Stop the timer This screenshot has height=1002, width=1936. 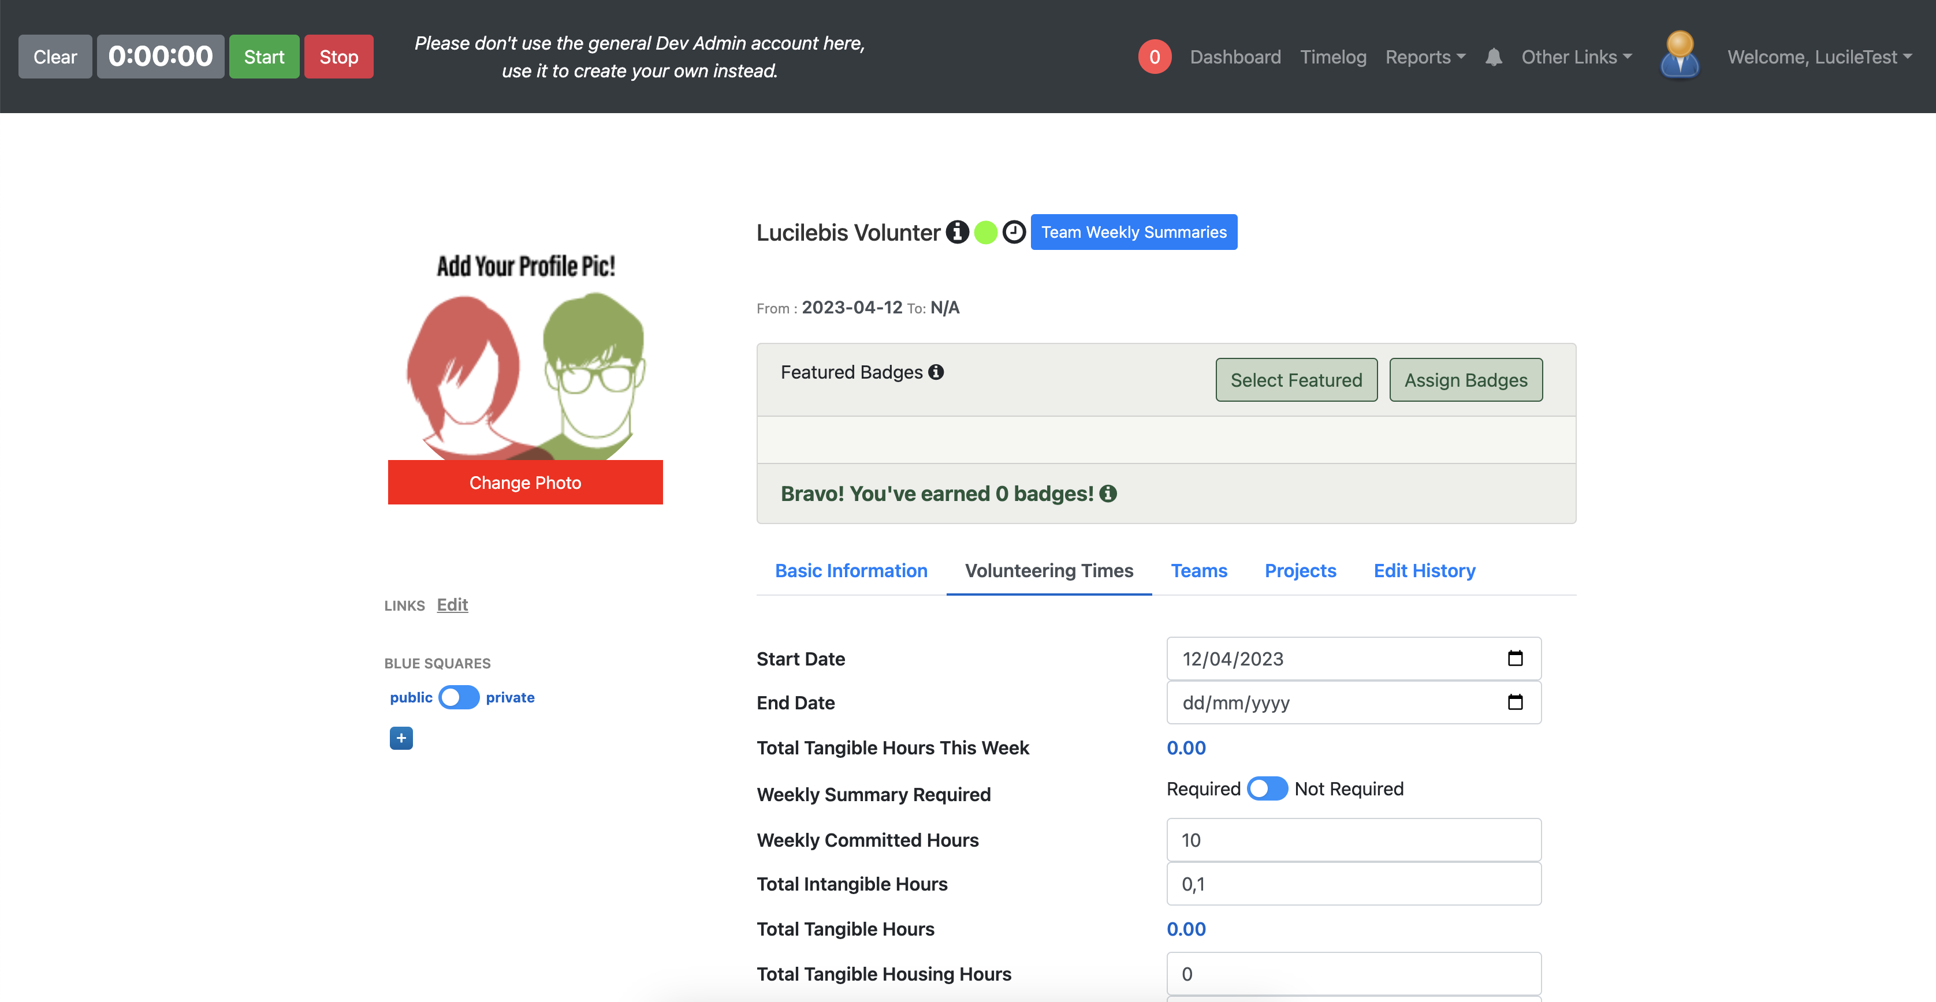pos(338,57)
